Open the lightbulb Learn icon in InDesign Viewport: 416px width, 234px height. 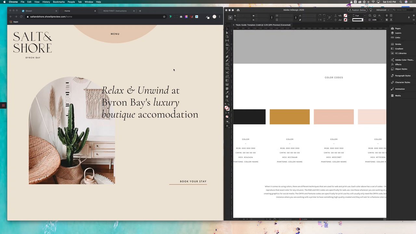click(371, 10)
